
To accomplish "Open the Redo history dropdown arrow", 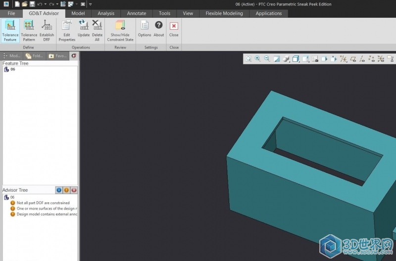I will (x=57, y=4).
